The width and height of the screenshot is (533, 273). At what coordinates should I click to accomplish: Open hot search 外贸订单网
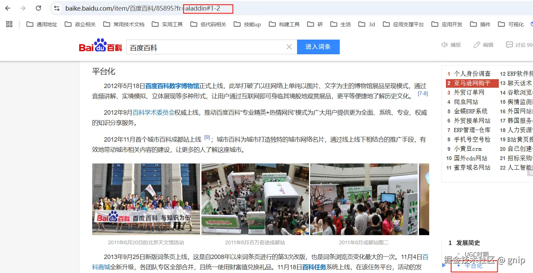pyautogui.click(x=469, y=92)
